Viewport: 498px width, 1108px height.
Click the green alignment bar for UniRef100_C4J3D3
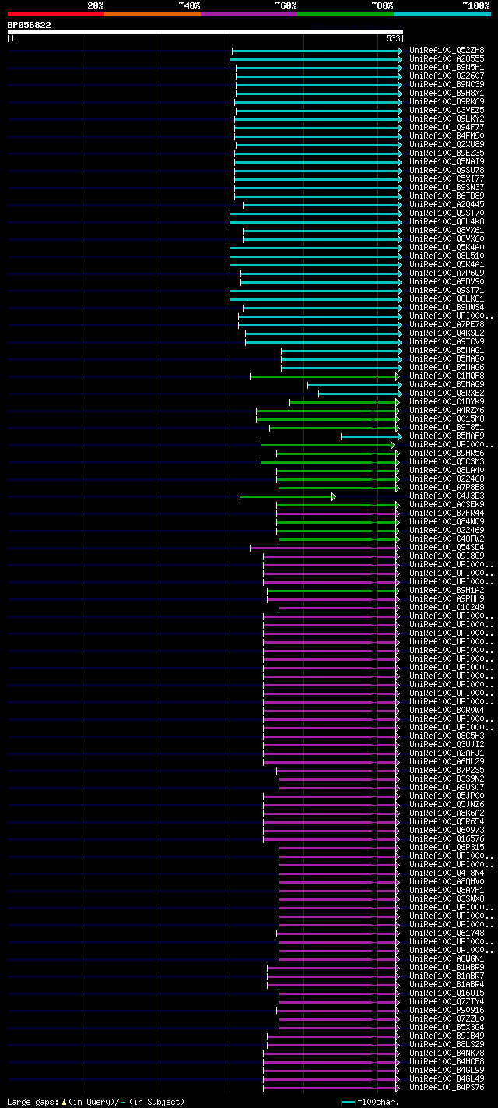point(287,496)
